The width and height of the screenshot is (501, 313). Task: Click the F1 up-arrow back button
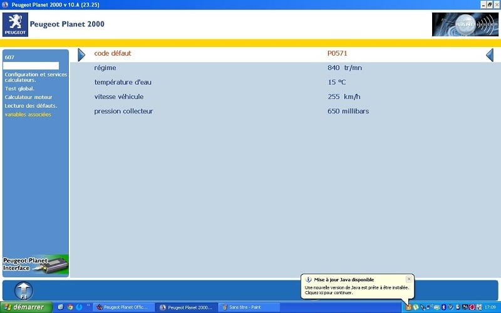pyautogui.click(x=24, y=291)
